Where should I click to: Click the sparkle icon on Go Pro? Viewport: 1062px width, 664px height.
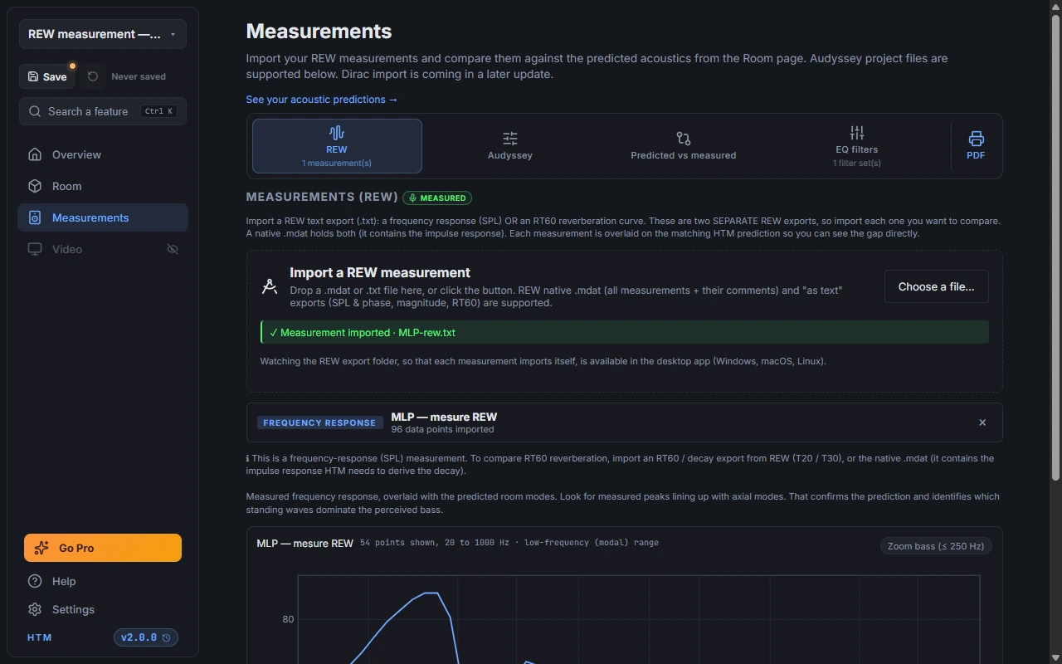pyautogui.click(x=41, y=548)
